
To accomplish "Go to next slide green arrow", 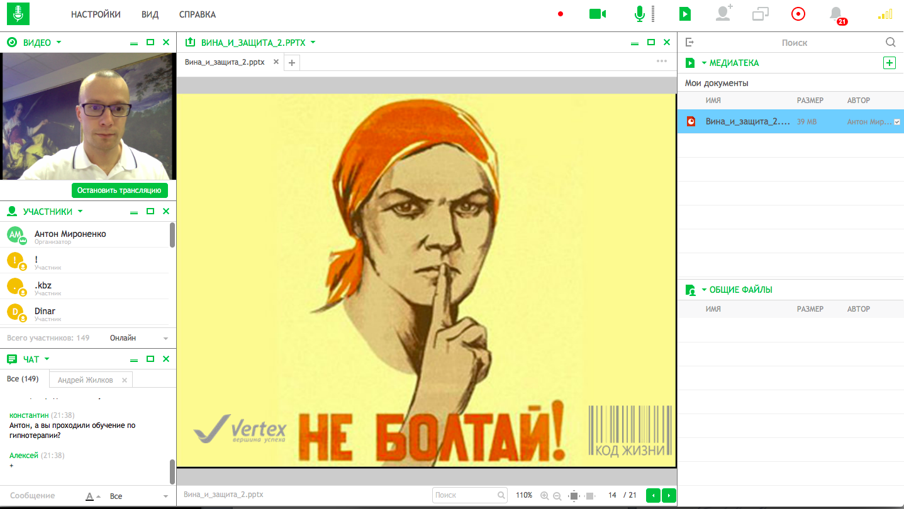I will (x=669, y=495).
